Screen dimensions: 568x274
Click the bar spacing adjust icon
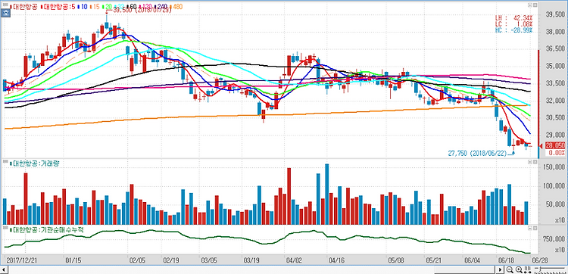[527, 269]
